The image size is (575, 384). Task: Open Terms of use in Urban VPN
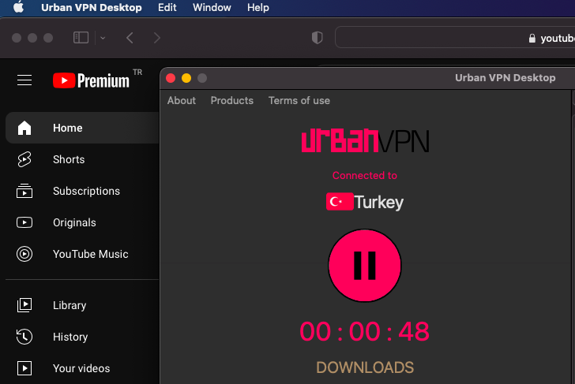(299, 100)
